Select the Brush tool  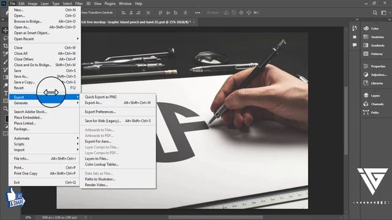point(6,62)
